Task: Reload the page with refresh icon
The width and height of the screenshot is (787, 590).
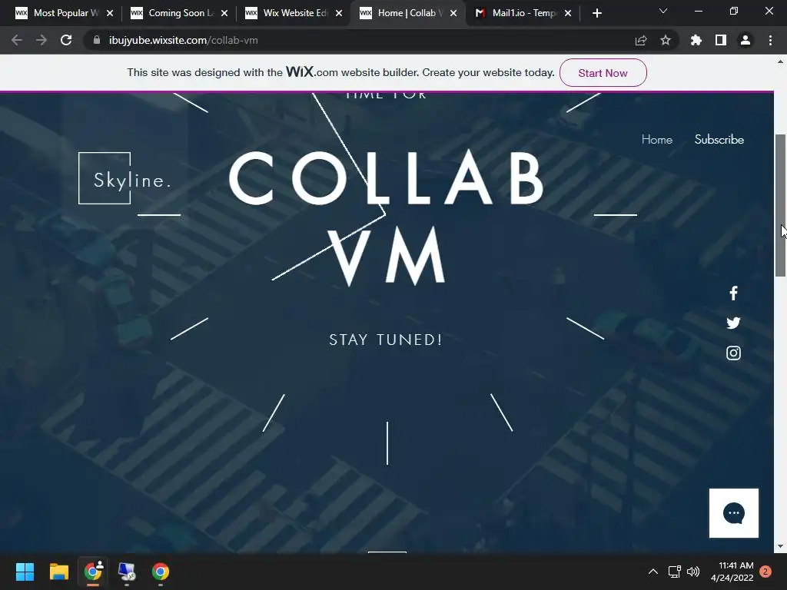Action: pyautogui.click(x=66, y=40)
